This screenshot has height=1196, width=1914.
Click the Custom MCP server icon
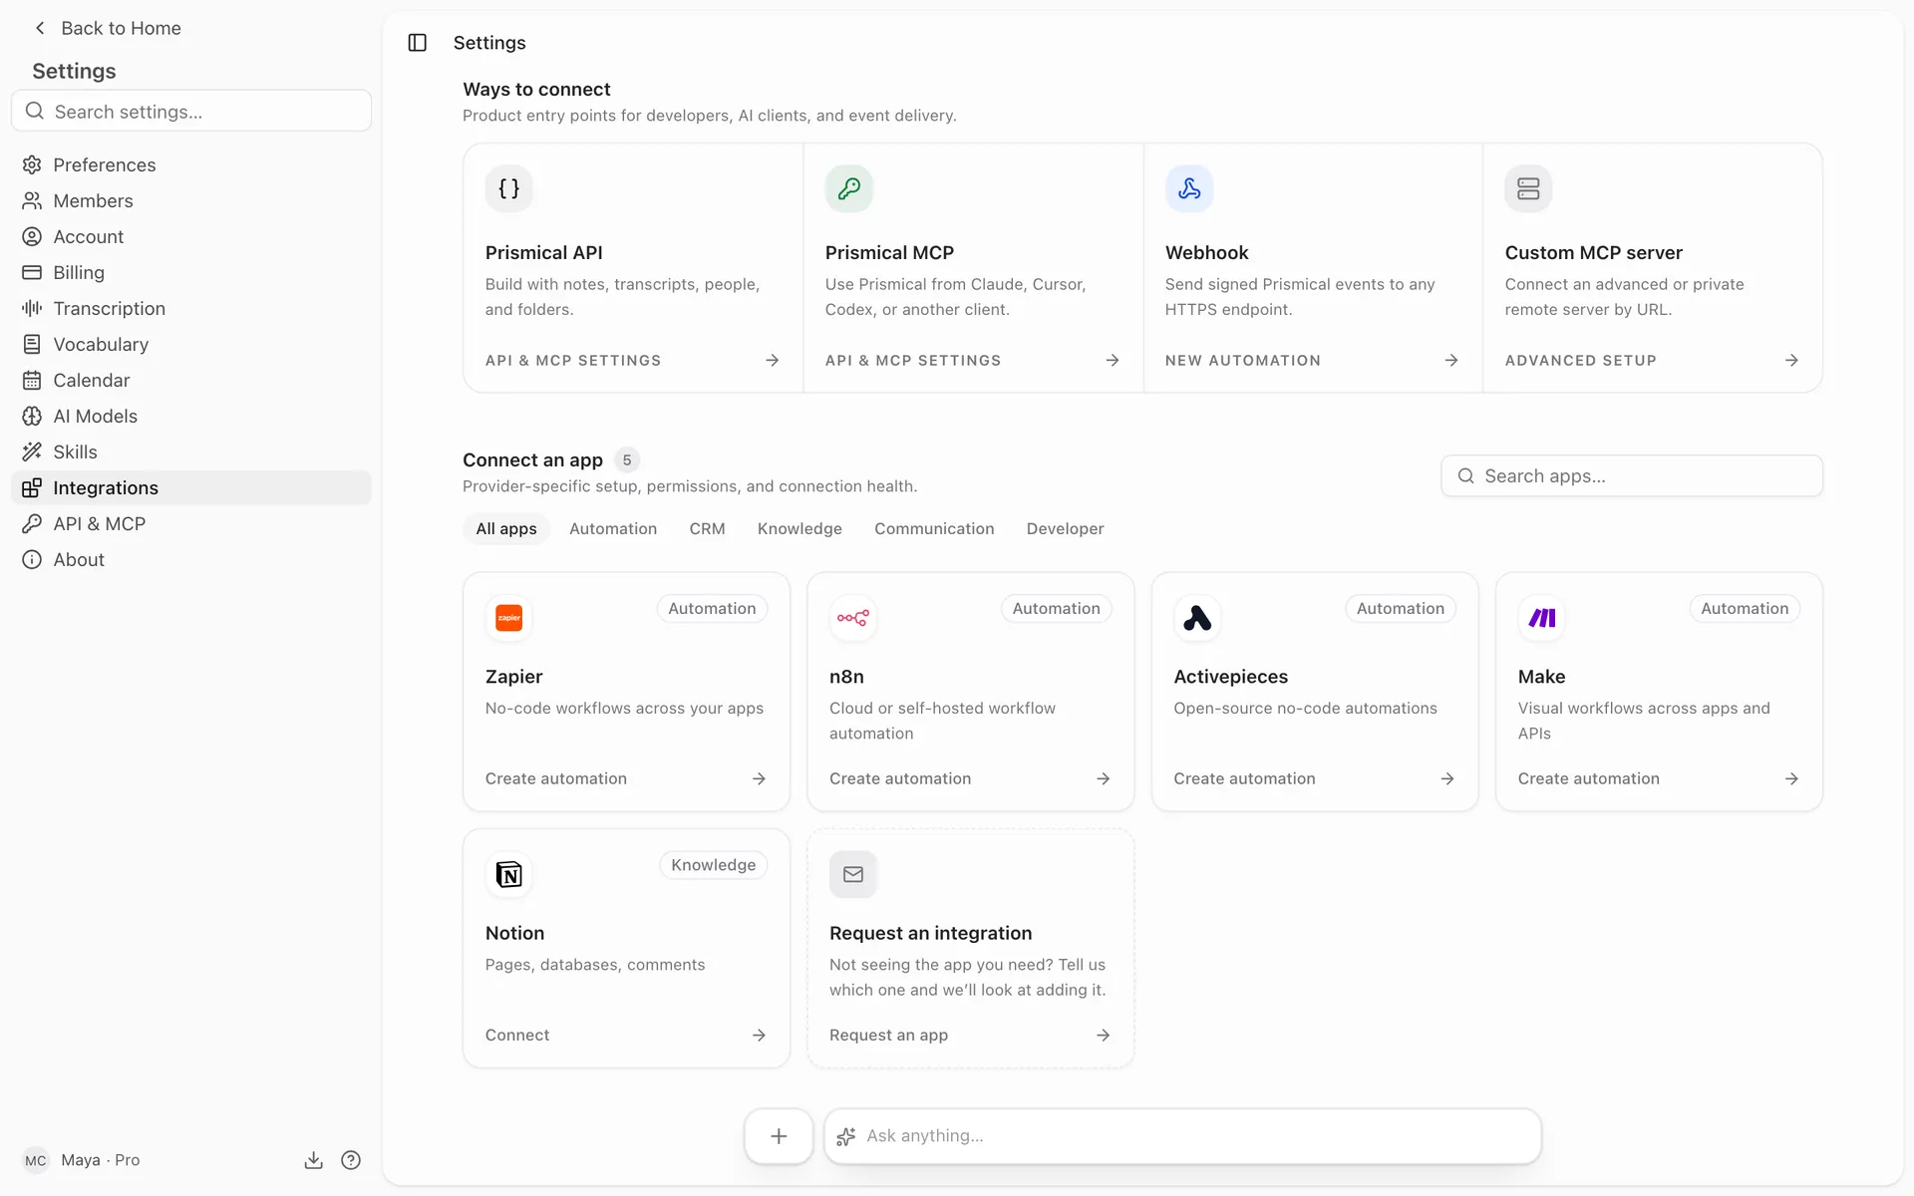click(x=1529, y=188)
